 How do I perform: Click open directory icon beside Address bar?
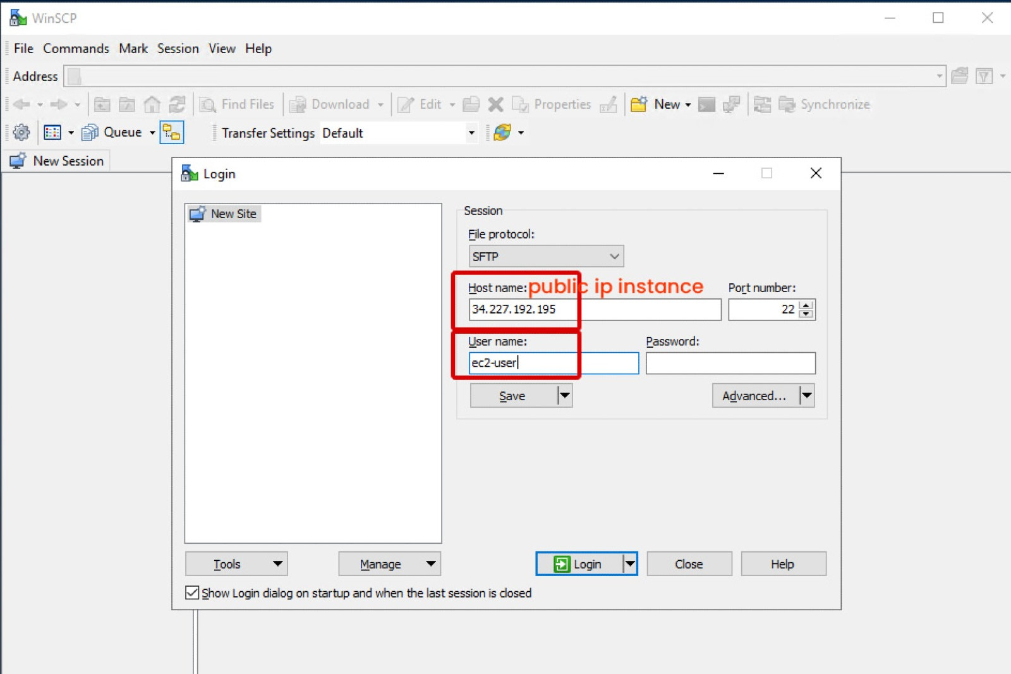coord(960,76)
